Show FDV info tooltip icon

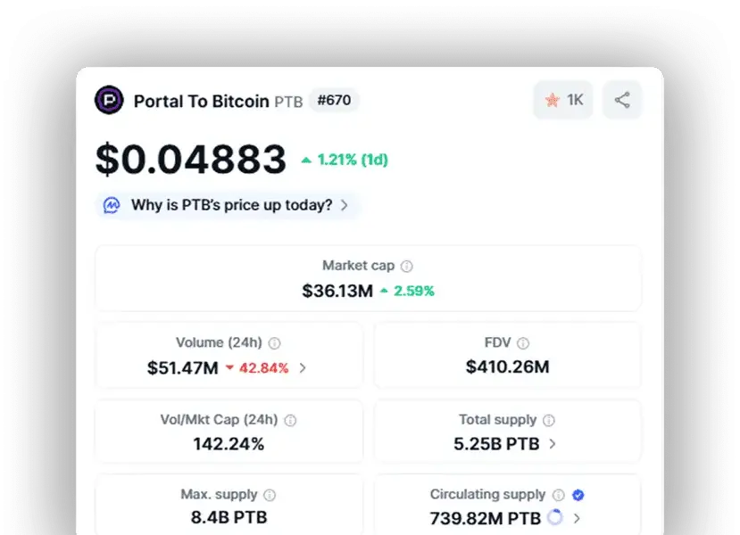click(523, 343)
